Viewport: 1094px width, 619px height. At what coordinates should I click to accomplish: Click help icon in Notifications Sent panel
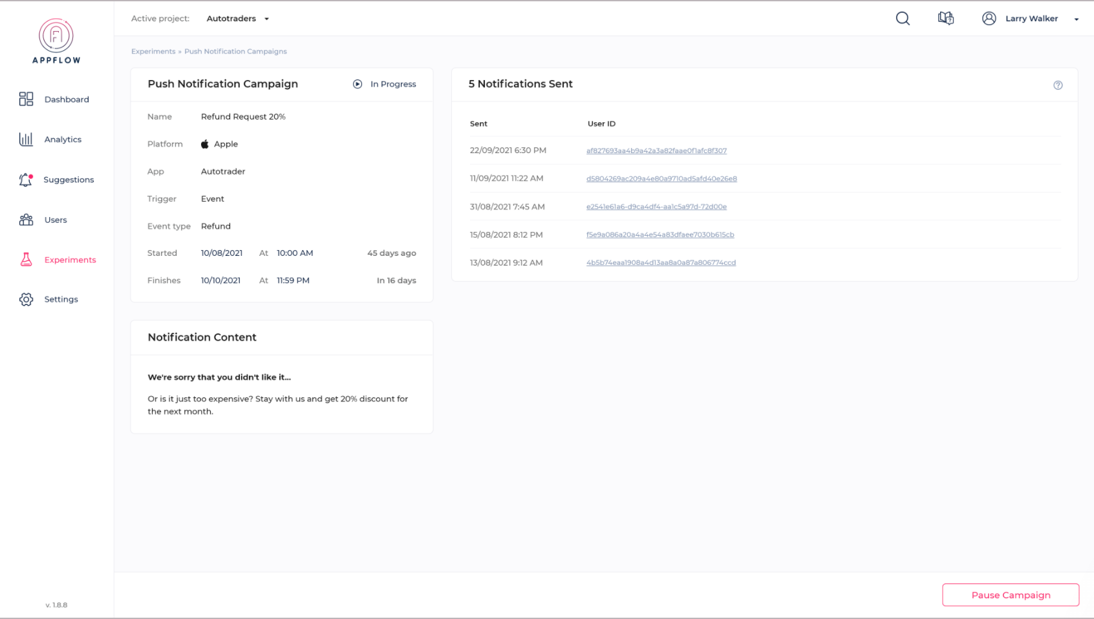pyautogui.click(x=1058, y=85)
